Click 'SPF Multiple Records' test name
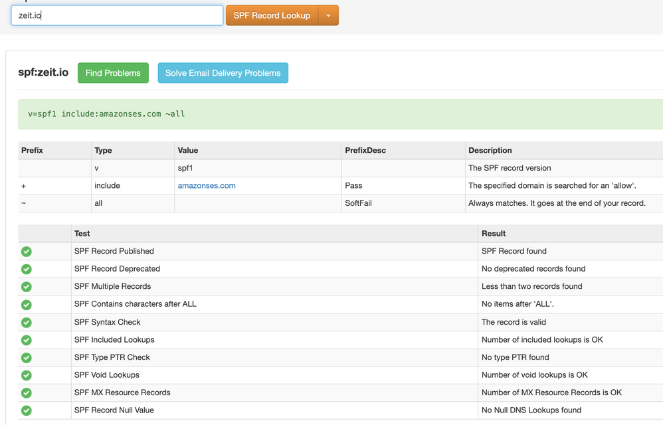663x425 pixels. (112, 286)
